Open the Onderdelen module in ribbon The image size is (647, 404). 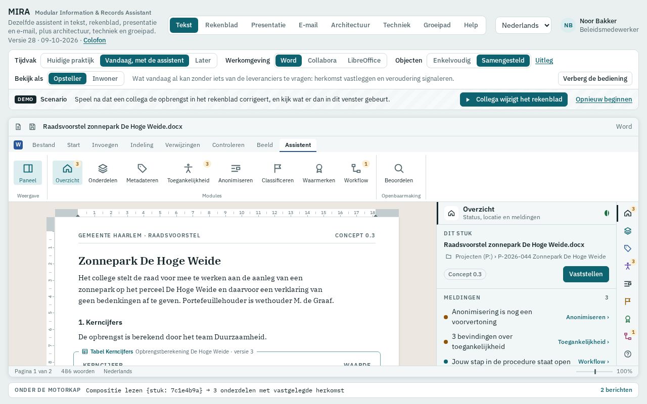(103, 173)
